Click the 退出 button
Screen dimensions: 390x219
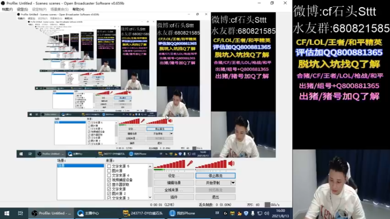click(x=215, y=197)
